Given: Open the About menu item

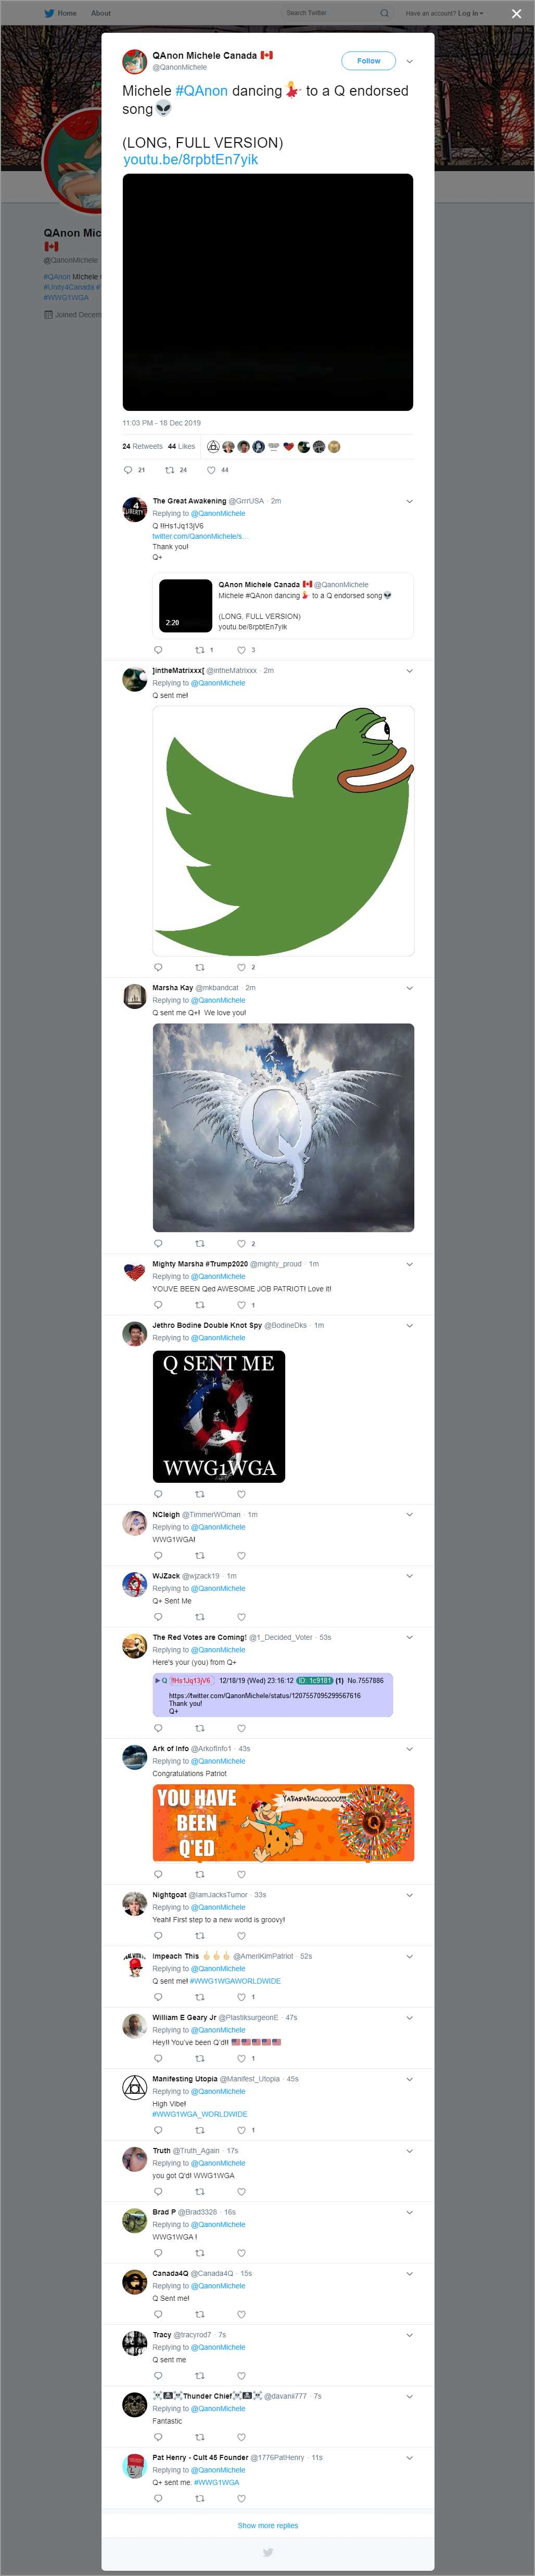Looking at the screenshot, I should [101, 13].
